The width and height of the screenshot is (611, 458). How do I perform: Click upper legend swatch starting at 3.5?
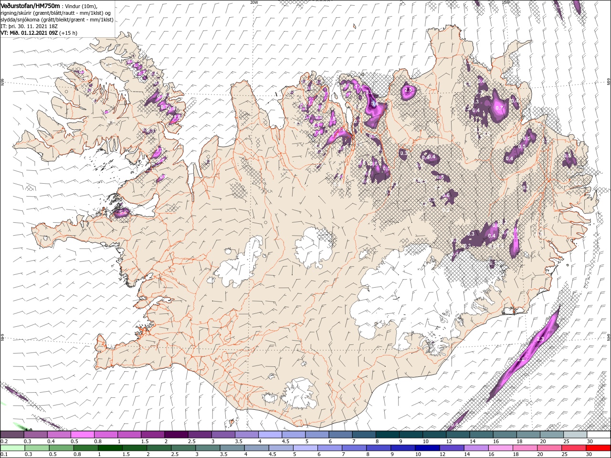(246, 435)
